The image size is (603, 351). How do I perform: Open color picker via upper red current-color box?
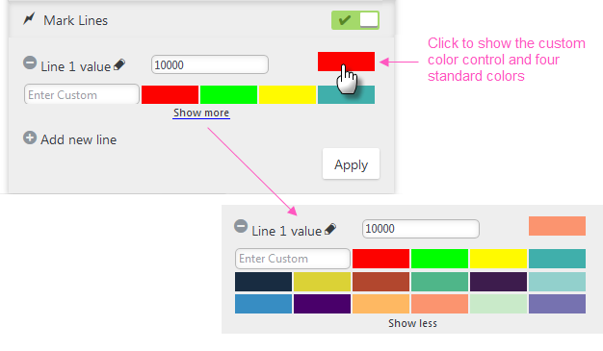pyautogui.click(x=346, y=62)
